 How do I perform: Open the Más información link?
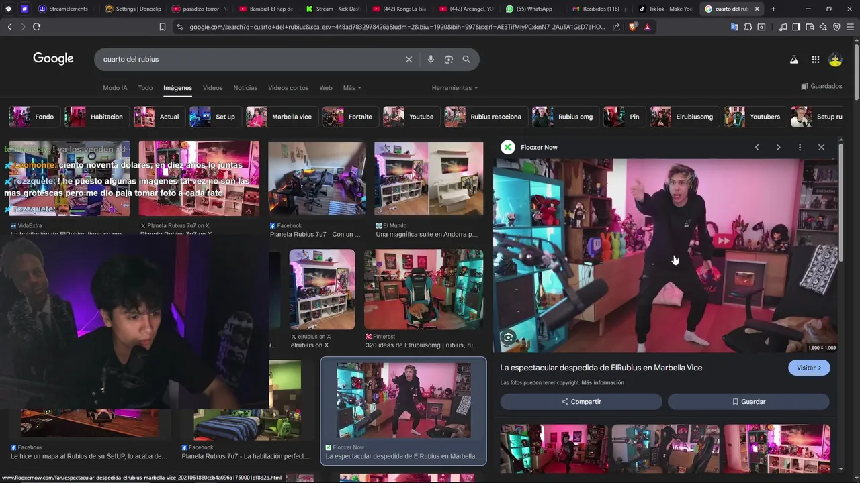603,383
